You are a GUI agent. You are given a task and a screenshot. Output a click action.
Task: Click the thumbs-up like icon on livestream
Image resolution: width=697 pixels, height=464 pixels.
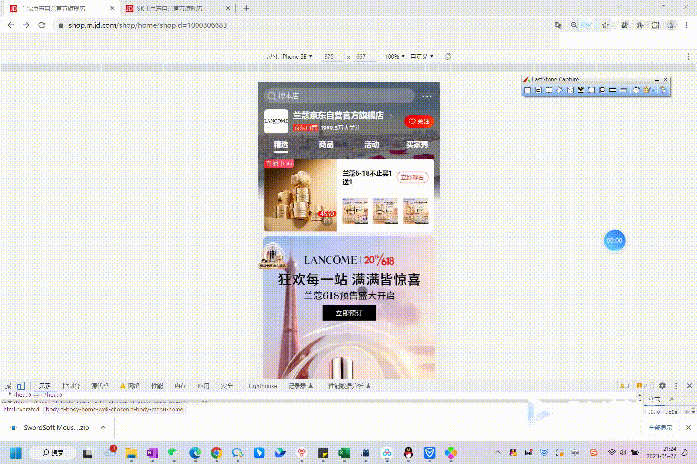coord(327,221)
